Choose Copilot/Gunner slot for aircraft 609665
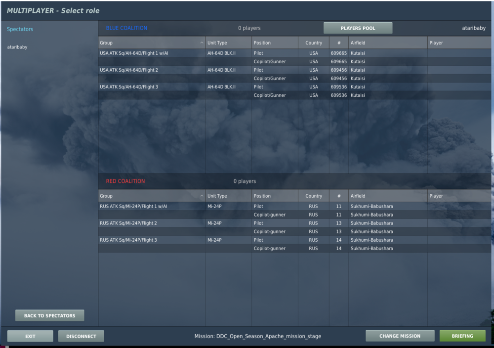This screenshot has width=494, height=348. (x=270, y=61)
